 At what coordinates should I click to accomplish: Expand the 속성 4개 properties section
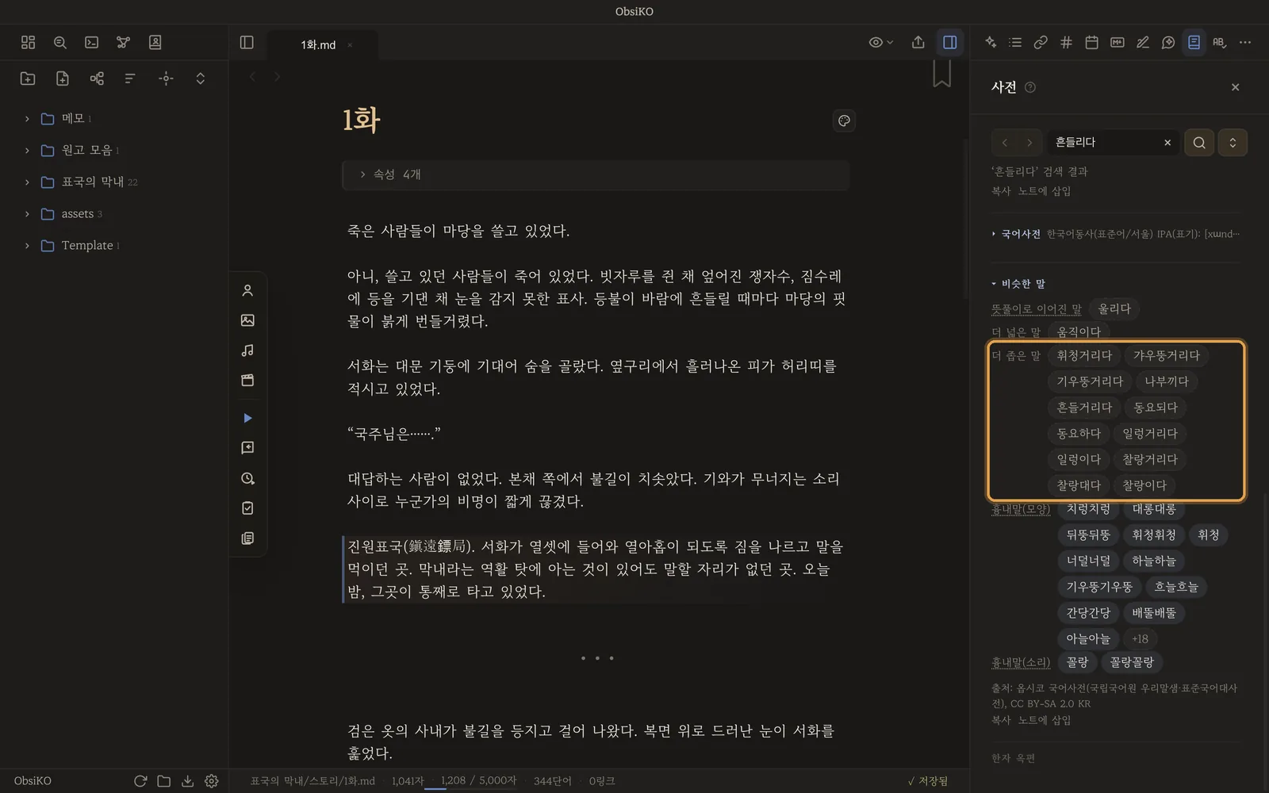coord(595,174)
